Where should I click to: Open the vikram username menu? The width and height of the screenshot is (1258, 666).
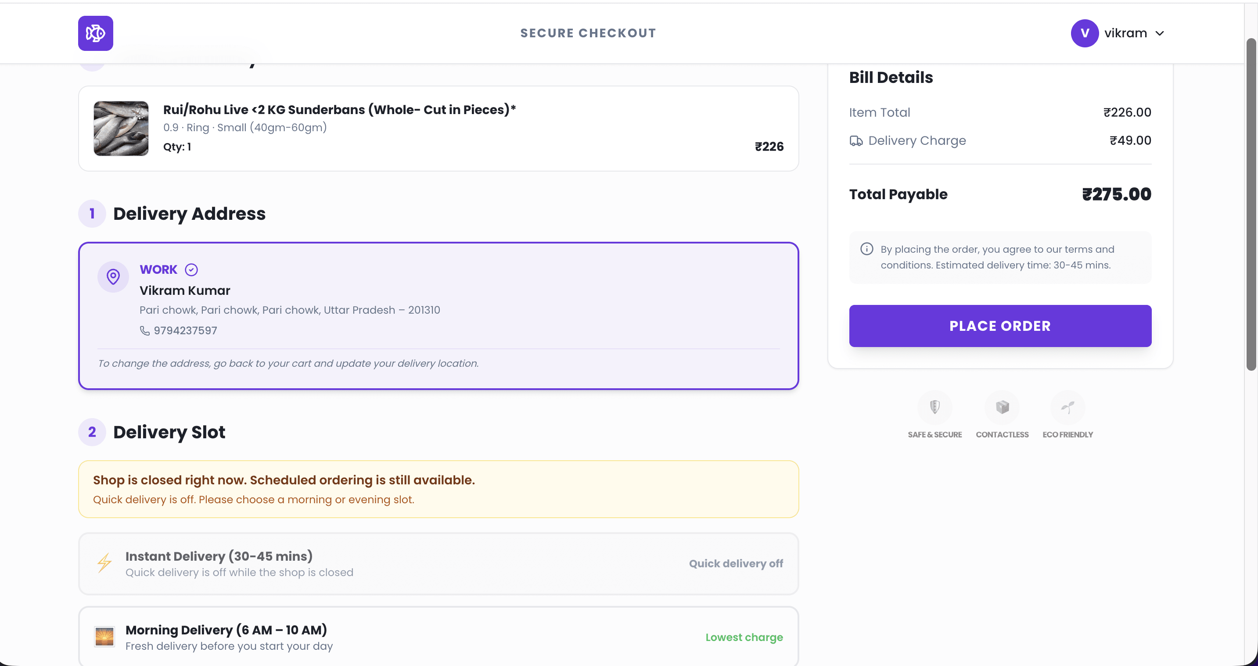click(1125, 33)
